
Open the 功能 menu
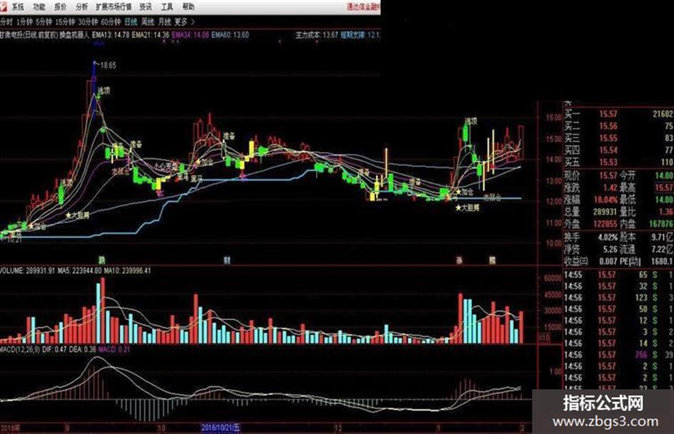click(39, 6)
